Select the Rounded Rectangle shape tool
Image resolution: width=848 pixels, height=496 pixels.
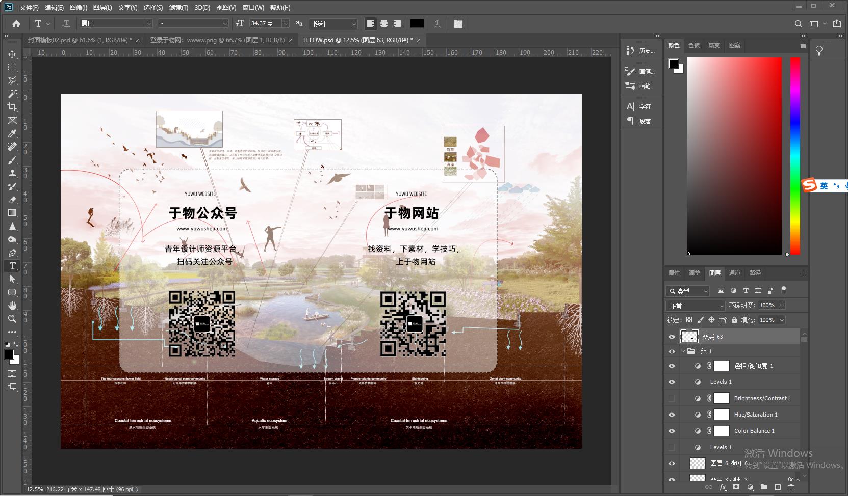coord(12,292)
